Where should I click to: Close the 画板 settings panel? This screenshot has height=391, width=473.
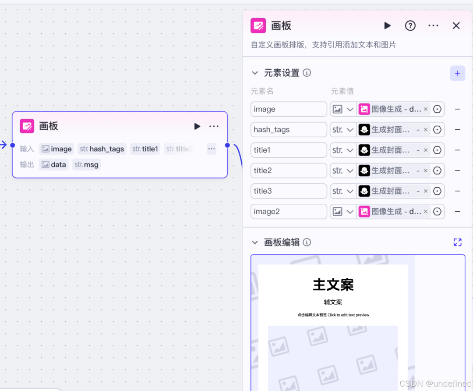pos(456,26)
